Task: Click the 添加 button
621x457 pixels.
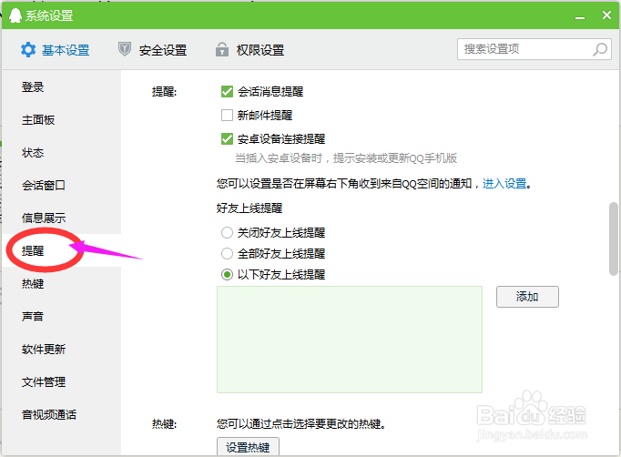Action: (x=527, y=297)
